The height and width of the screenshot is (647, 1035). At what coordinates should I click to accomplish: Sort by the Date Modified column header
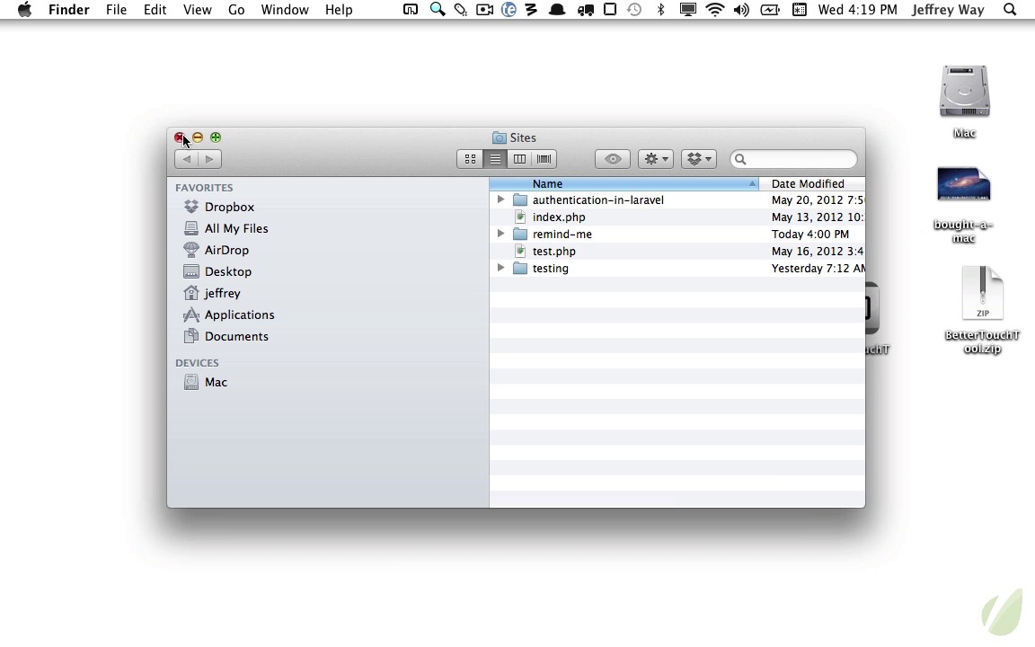(x=812, y=183)
